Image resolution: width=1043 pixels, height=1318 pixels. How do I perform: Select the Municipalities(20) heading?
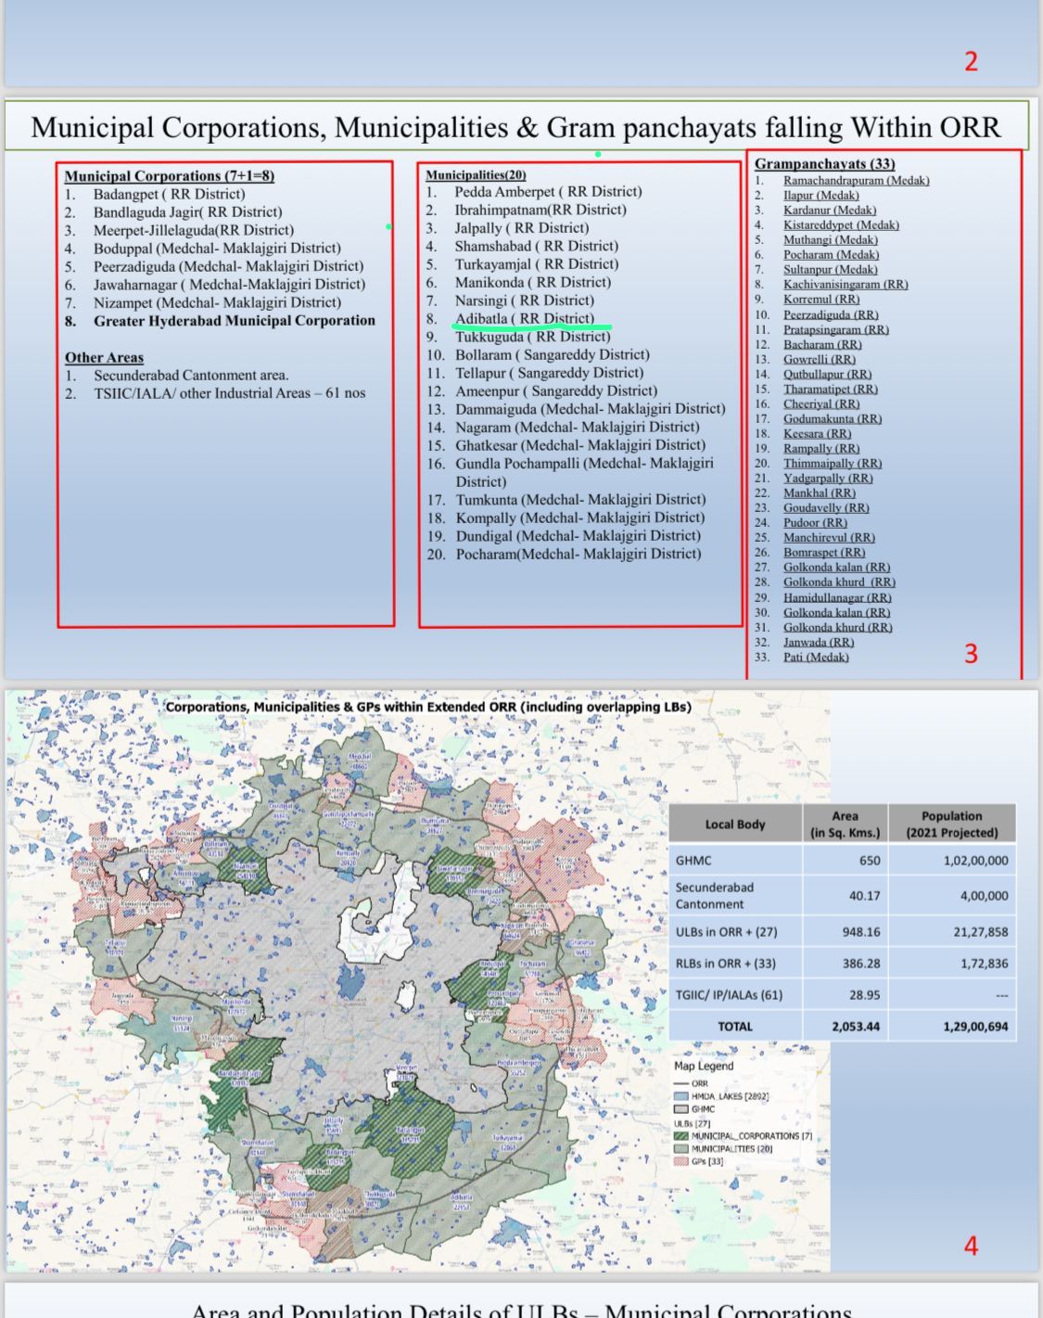tap(476, 174)
